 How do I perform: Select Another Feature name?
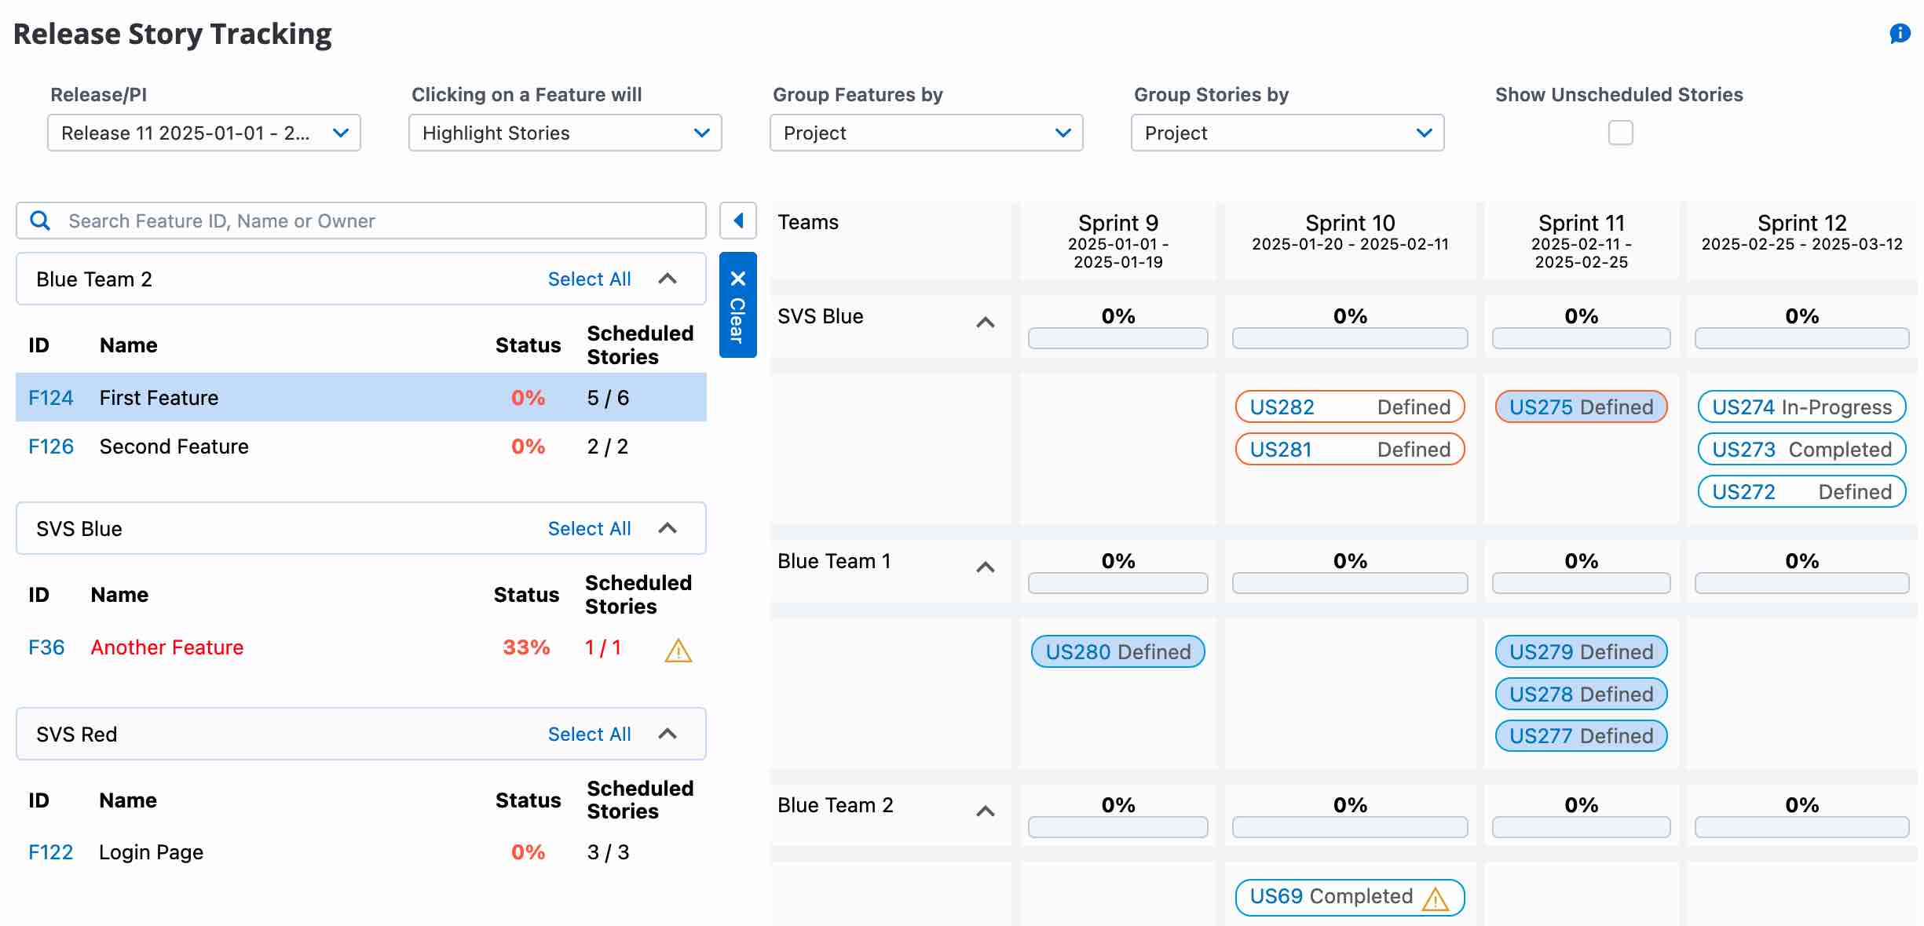pyautogui.click(x=166, y=647)
